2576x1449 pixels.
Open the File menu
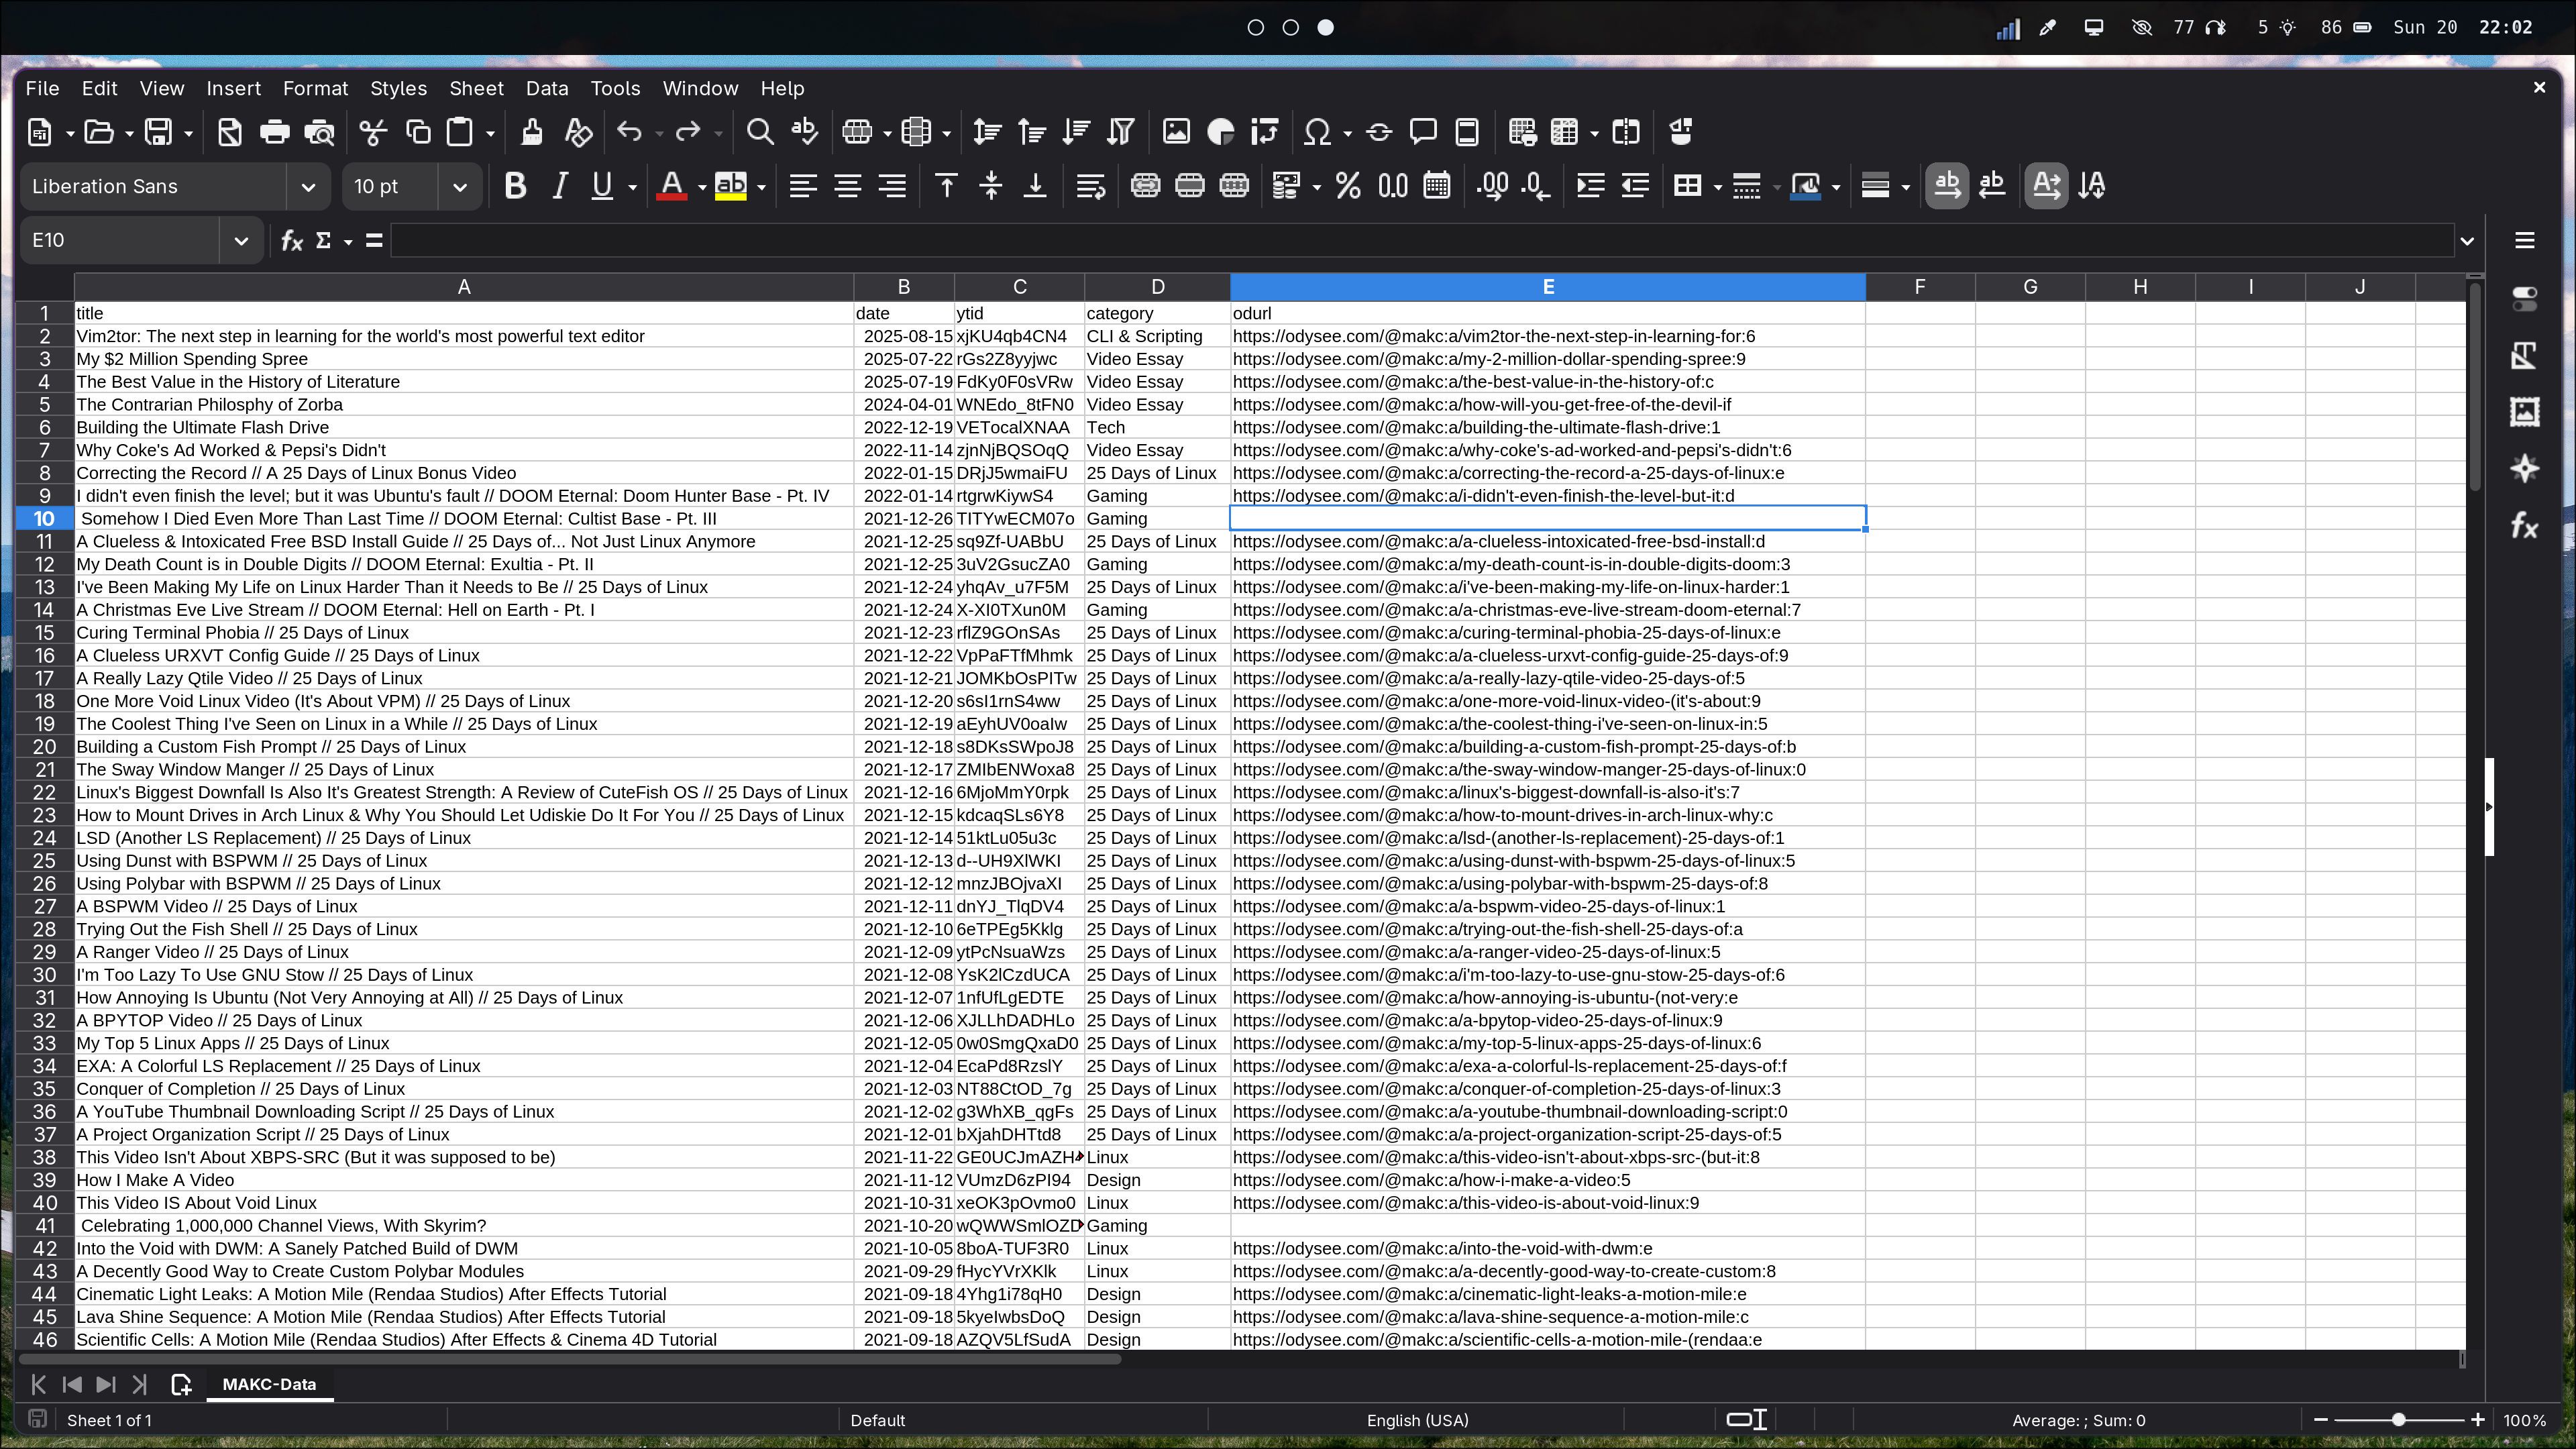click(42, 88)
